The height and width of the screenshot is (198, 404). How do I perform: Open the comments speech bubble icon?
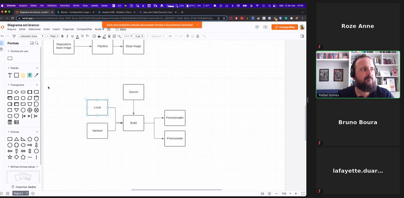(x=257, y=27)
